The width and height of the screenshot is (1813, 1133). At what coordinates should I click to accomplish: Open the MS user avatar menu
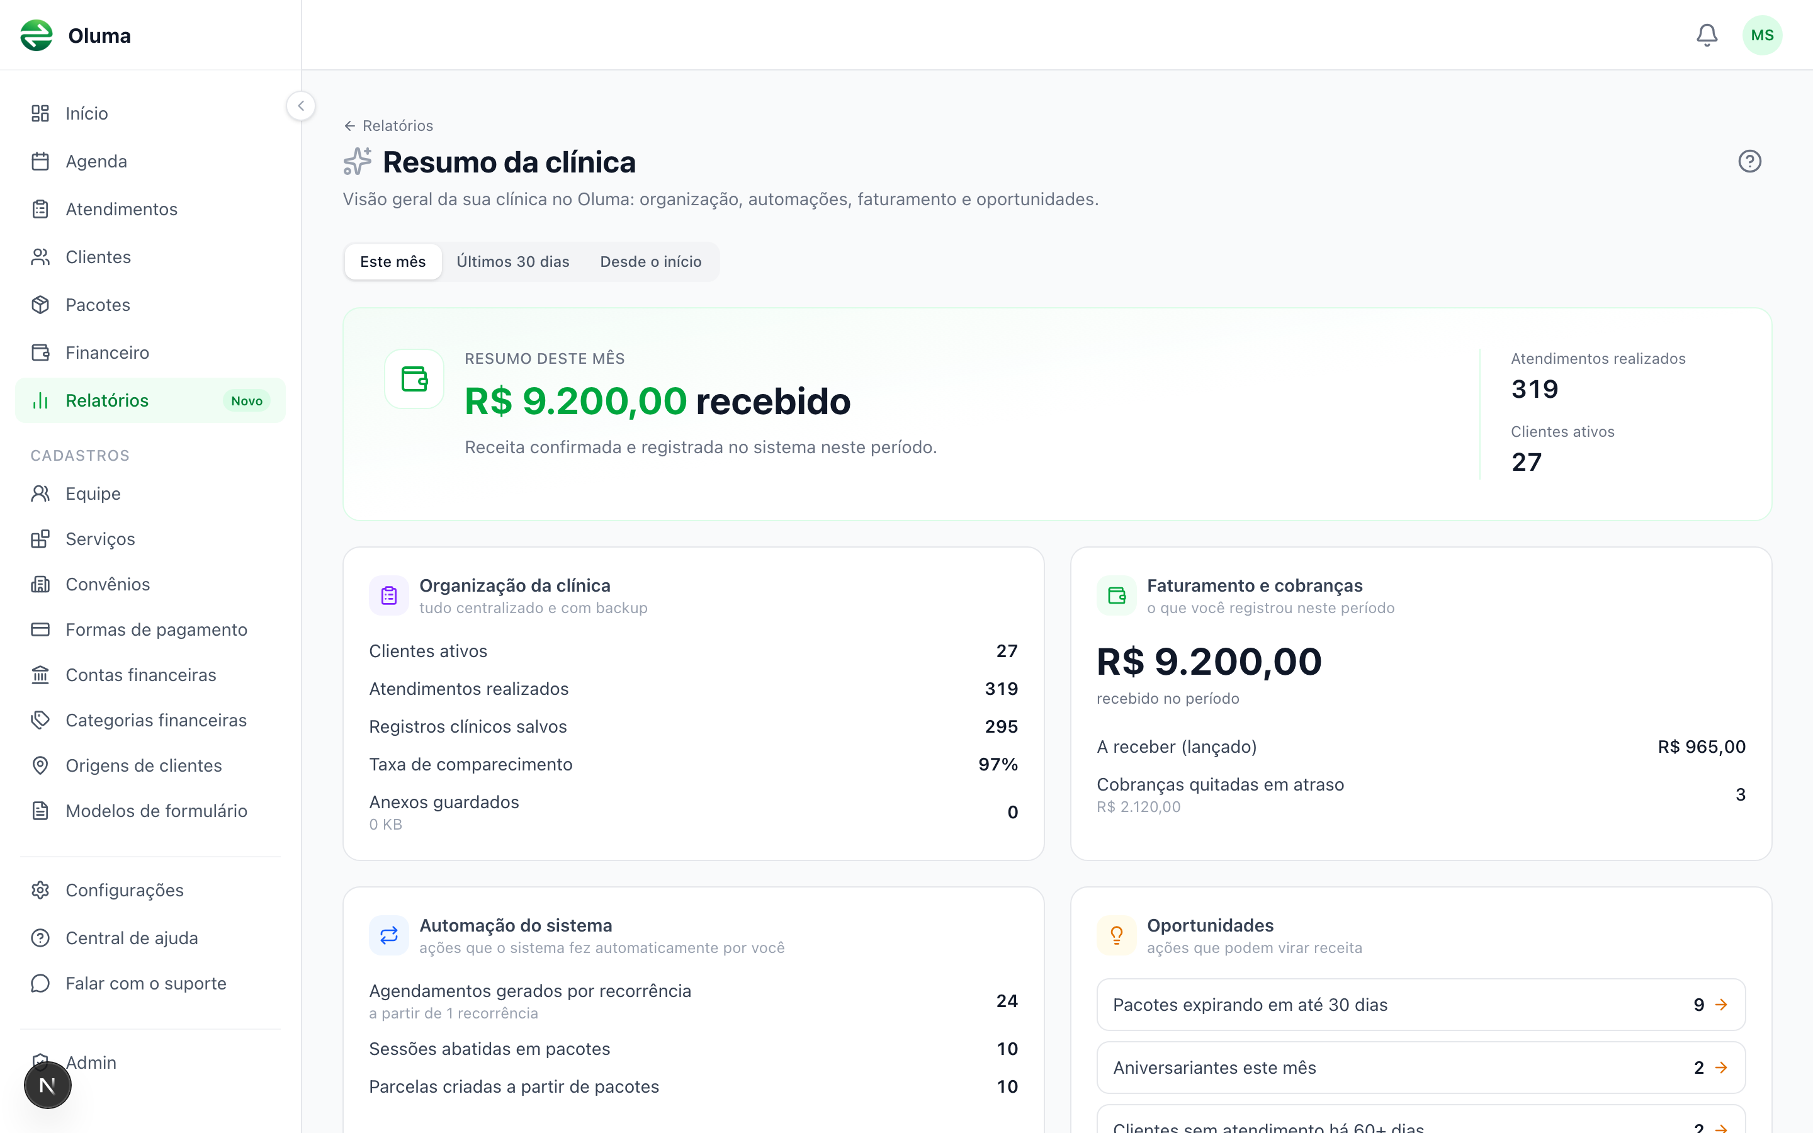(1762, 35)
